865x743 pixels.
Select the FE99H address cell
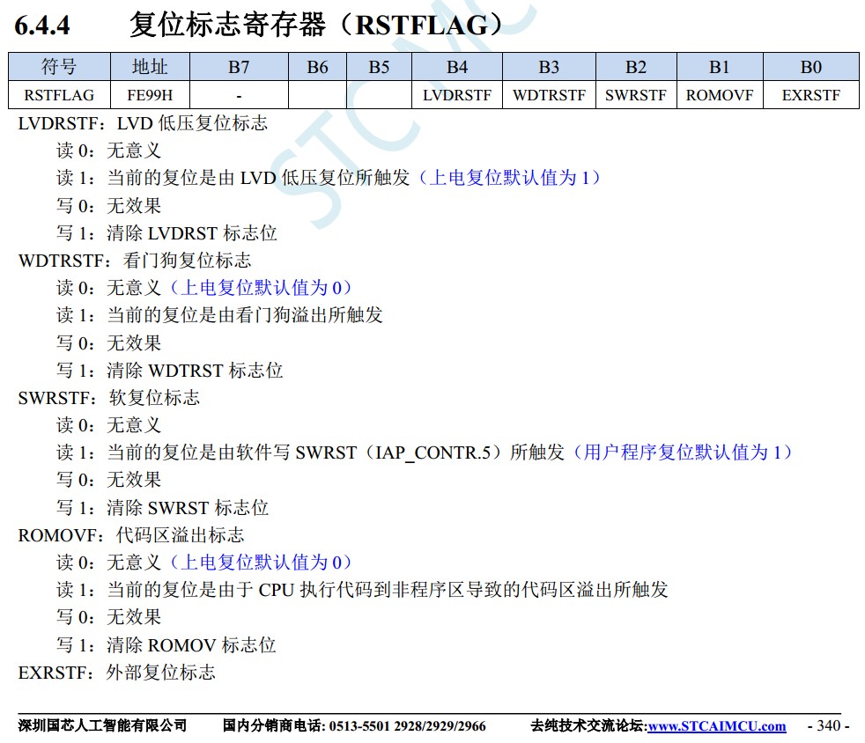tap(150, 95)
